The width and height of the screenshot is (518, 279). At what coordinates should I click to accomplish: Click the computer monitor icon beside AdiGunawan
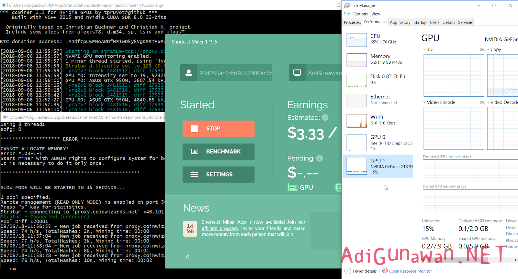click(297, 73)
